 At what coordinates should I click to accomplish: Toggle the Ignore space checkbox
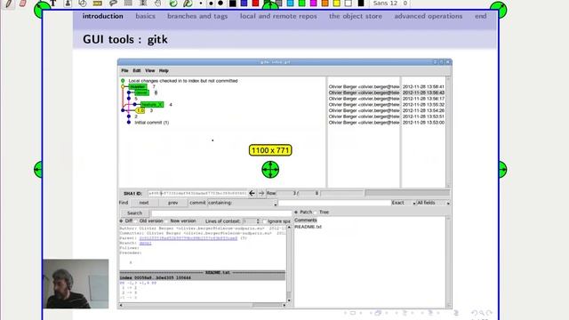click(x=265, y=221)
